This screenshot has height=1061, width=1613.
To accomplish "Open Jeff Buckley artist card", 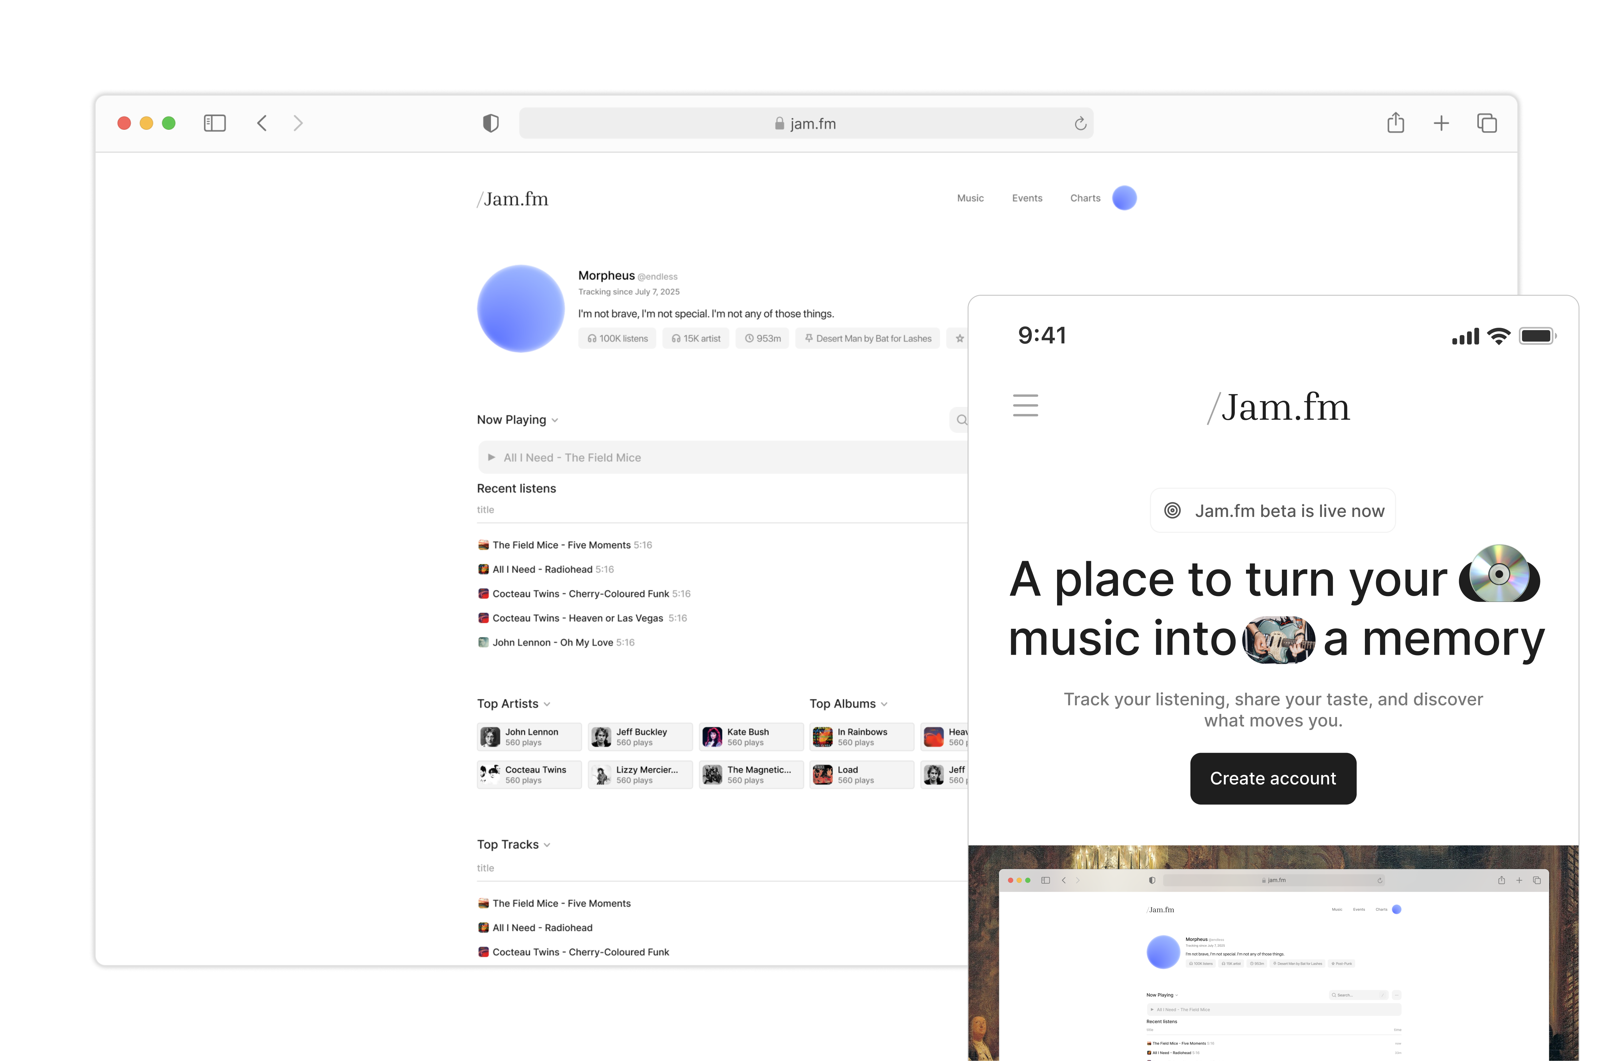I will pos(640,737).
